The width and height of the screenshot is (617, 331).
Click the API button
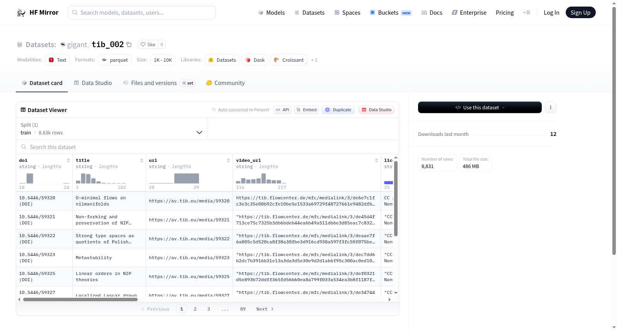point(282,110)
